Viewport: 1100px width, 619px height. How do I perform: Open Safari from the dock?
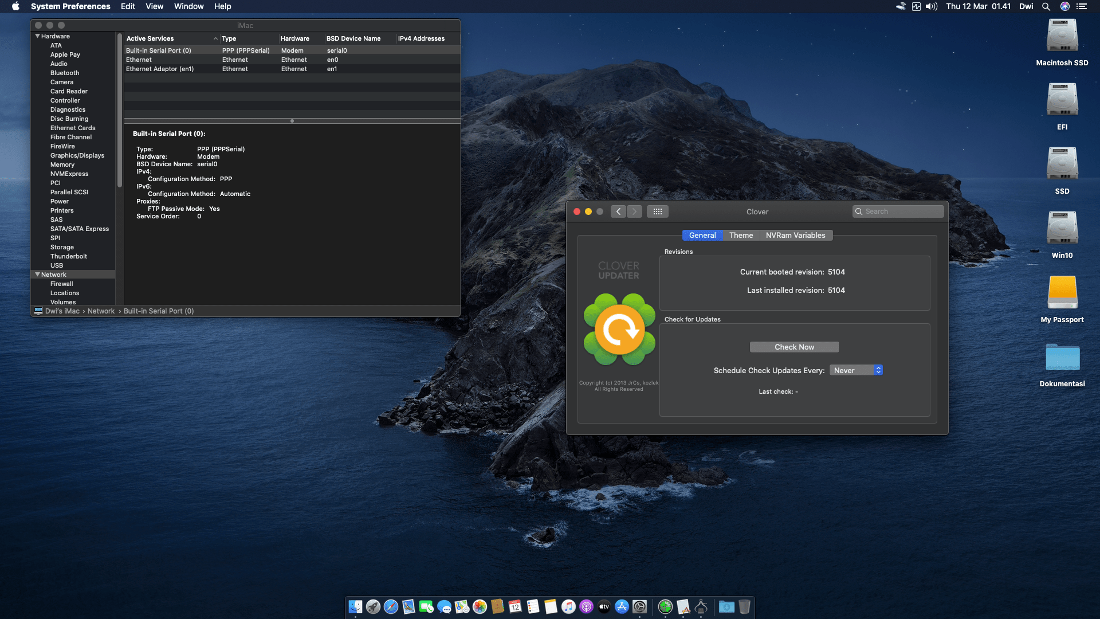click(391, 606)
